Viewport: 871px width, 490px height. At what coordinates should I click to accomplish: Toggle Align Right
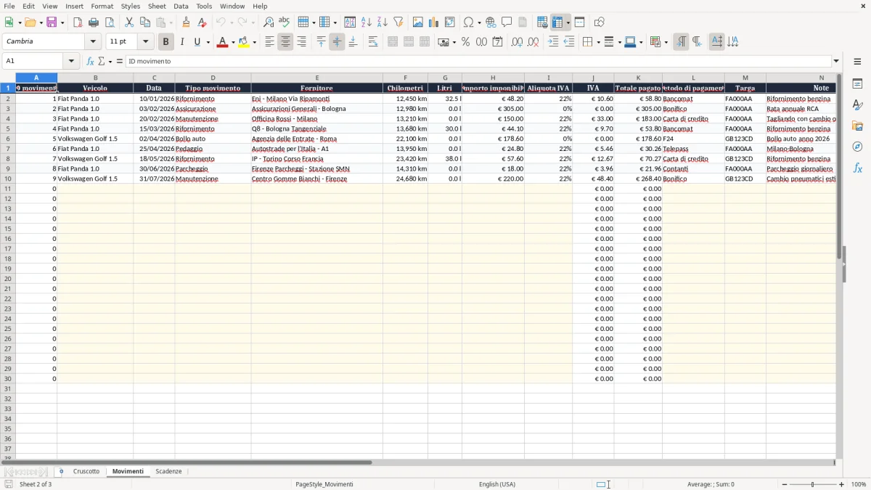click(x=301, y=42)
